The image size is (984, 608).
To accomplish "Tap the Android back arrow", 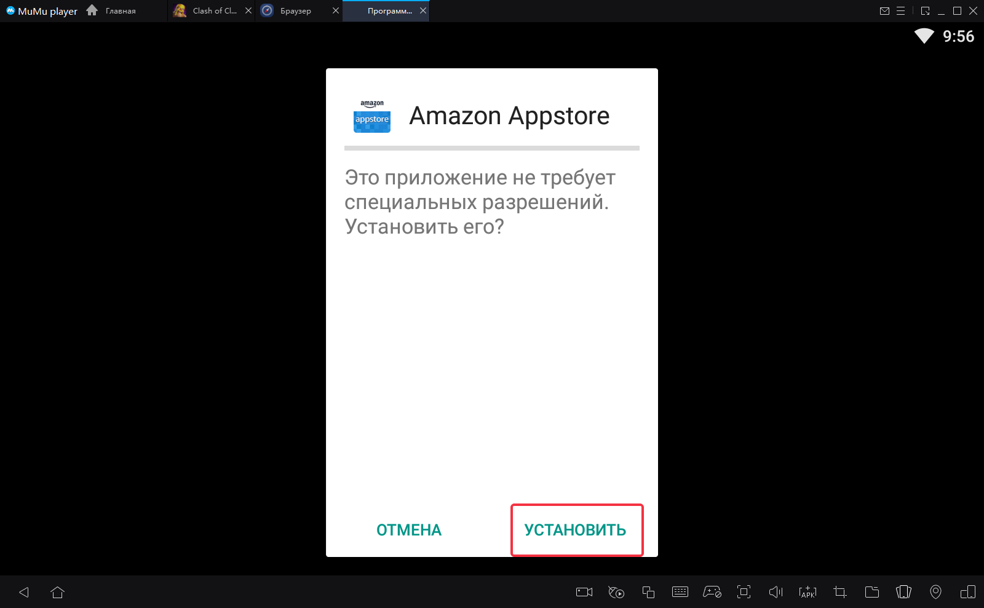I will 24,592.
